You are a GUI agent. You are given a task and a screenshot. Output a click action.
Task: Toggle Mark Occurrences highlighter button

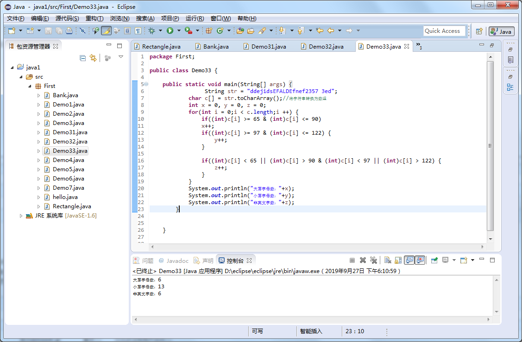click(106, 31)
